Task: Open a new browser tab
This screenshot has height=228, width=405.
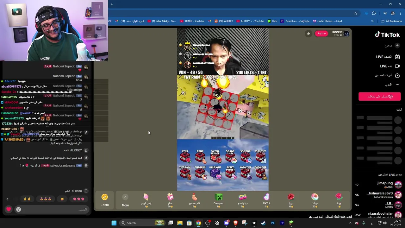Action: [112, 4]
